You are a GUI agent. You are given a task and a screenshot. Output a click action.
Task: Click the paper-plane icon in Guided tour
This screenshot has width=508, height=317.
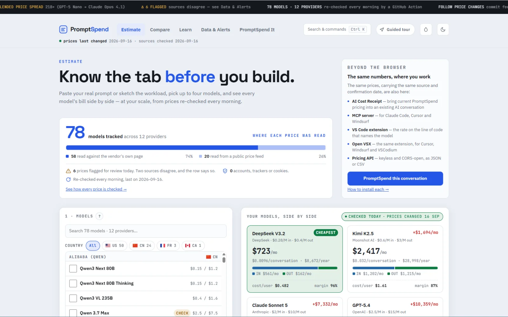pyautogui.click(x=382, y=29)
